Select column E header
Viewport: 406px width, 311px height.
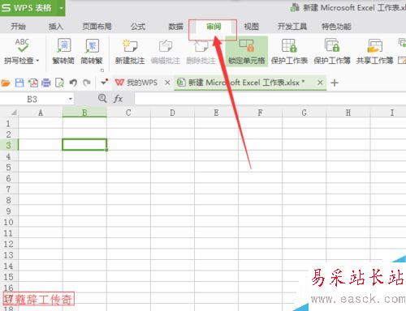coord(216,113)
